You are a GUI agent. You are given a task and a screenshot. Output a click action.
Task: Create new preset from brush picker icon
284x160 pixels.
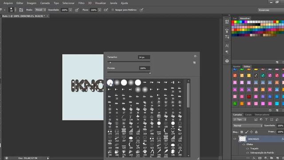pyautogui.click(x=194, y=63)
